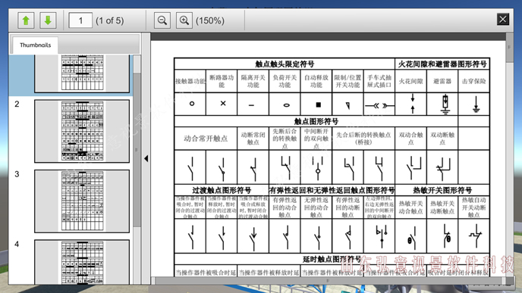Viewport: 522px width, 293px height.
Task: Go to previous page with green up arrow
Action: coord(26,20)
